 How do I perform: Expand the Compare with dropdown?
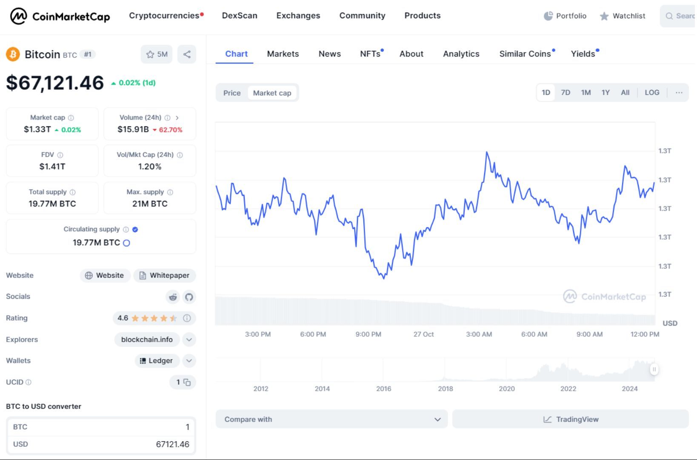[x=437, y=419]
